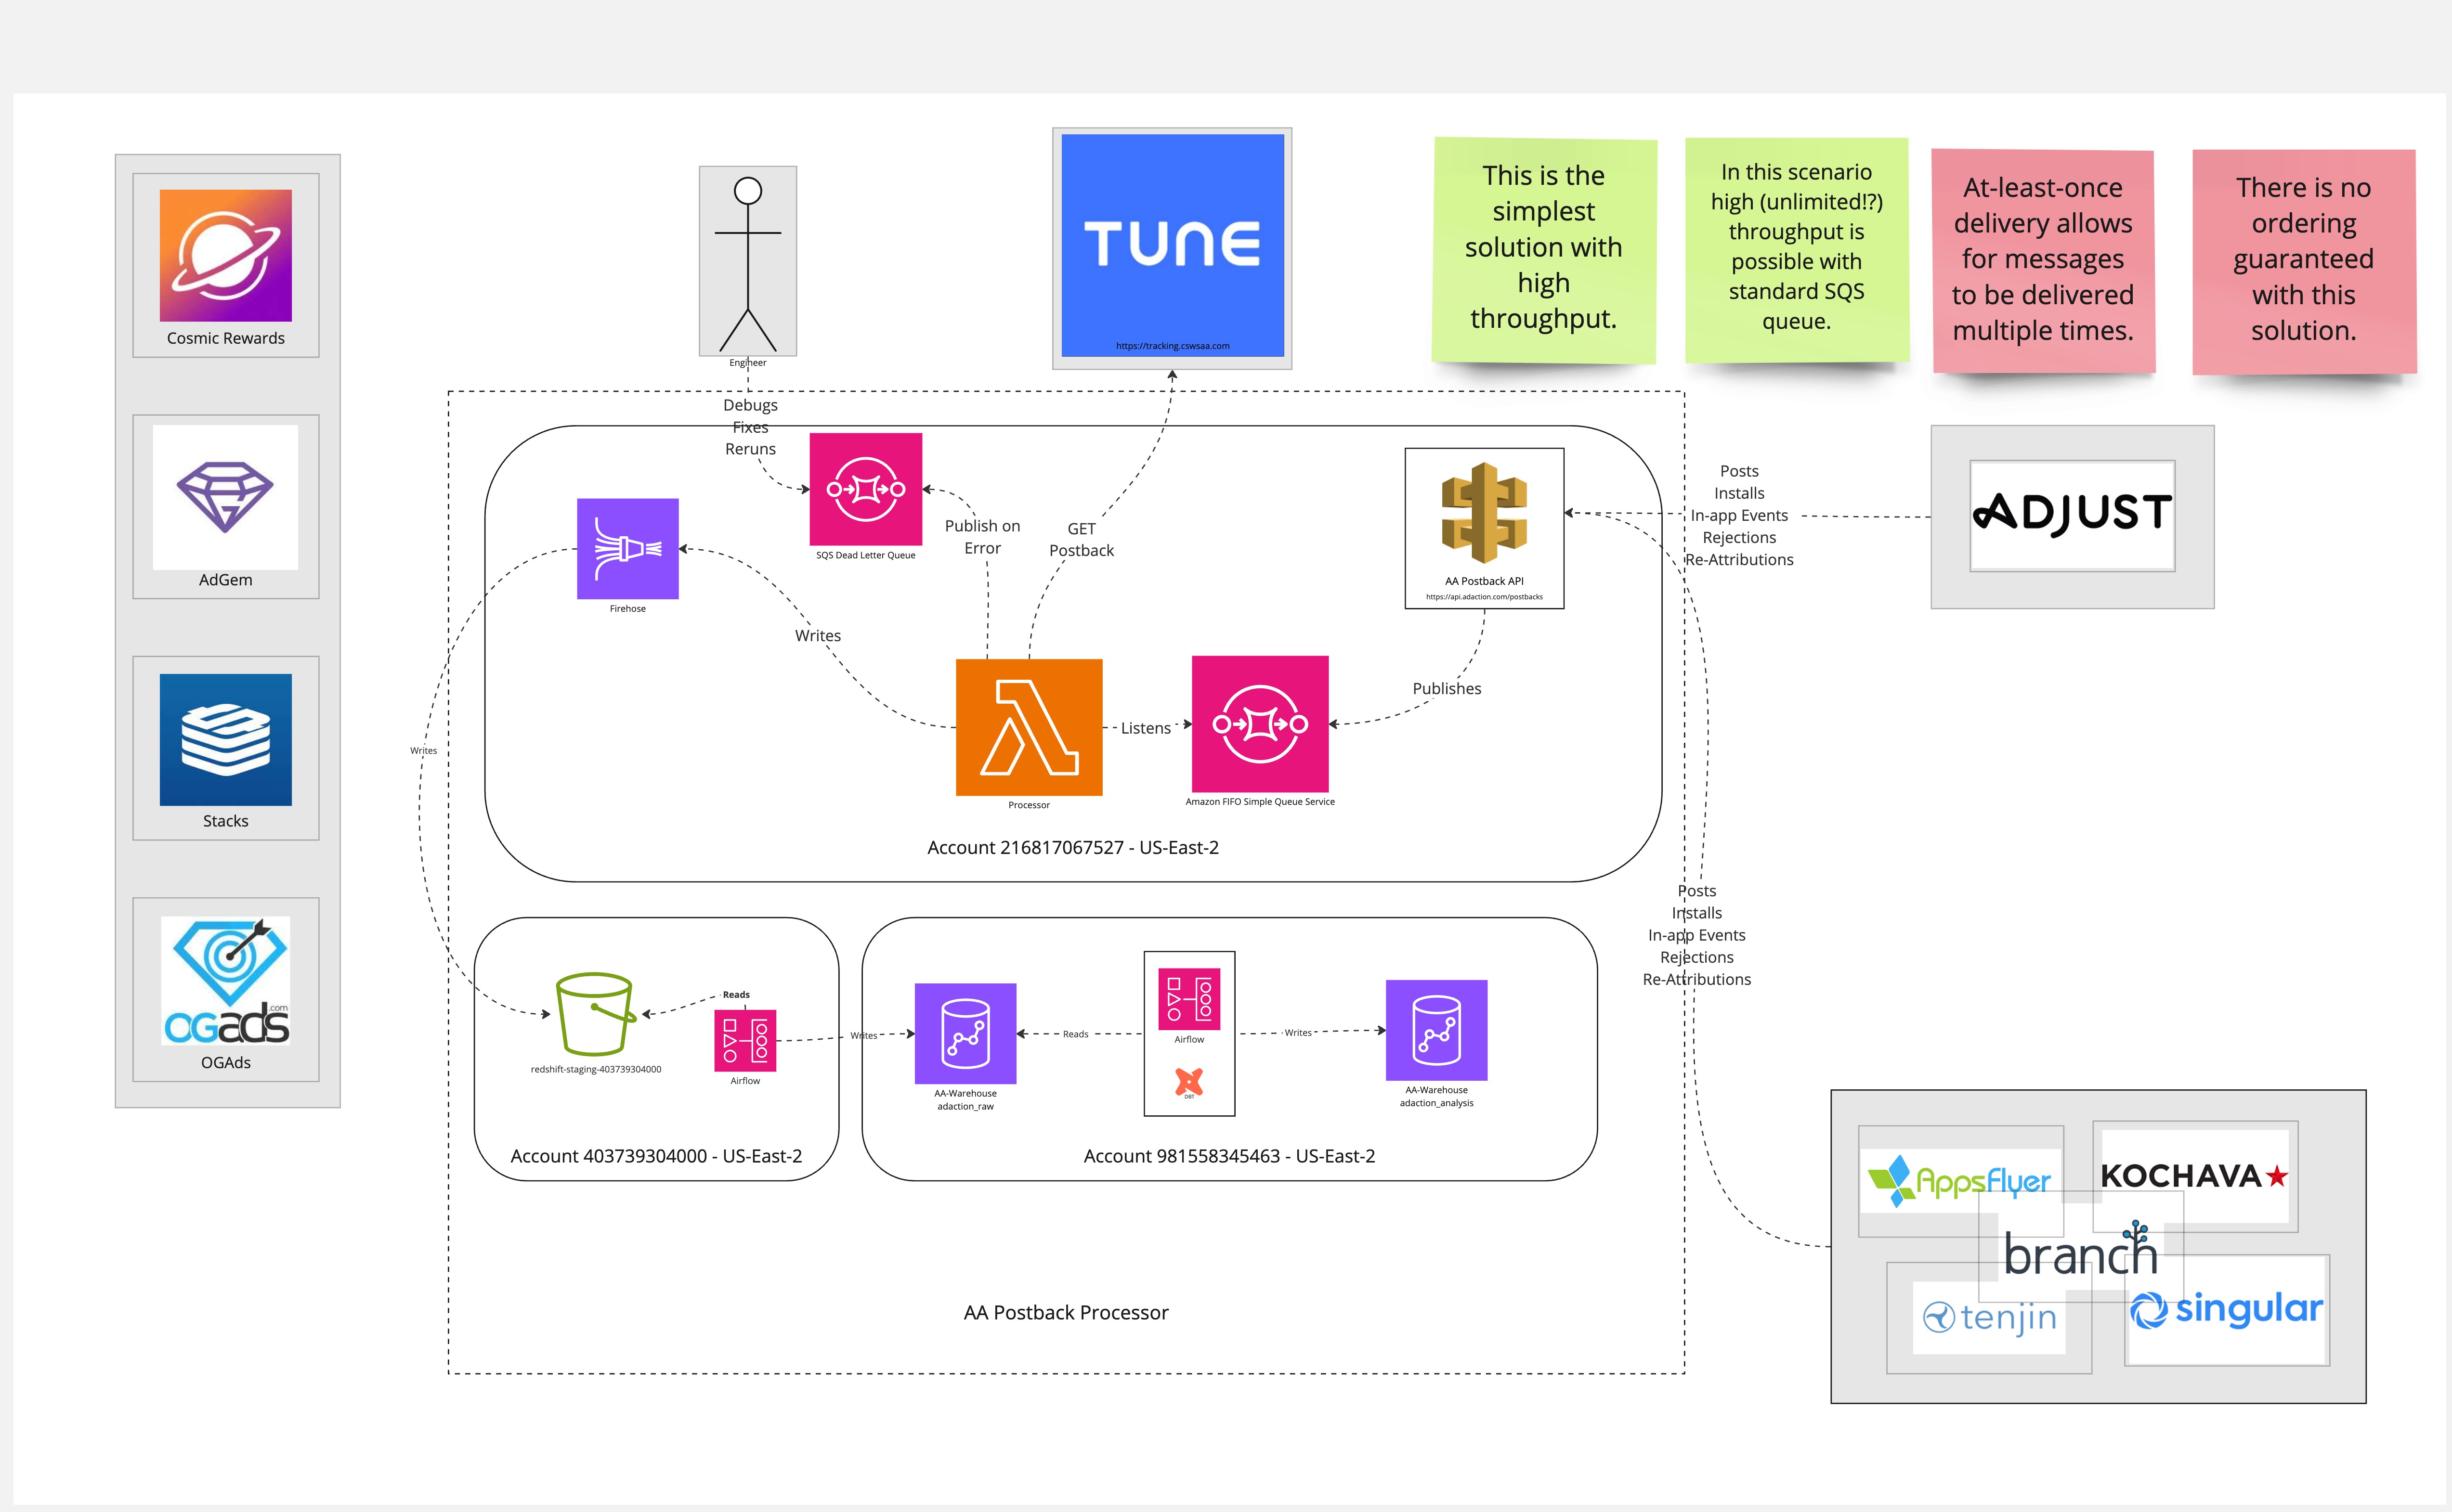Click the https://tracking.cswsaa.com URL text
Image resolution: width=2452 pixels, height=1512 pixels.
1173,346
